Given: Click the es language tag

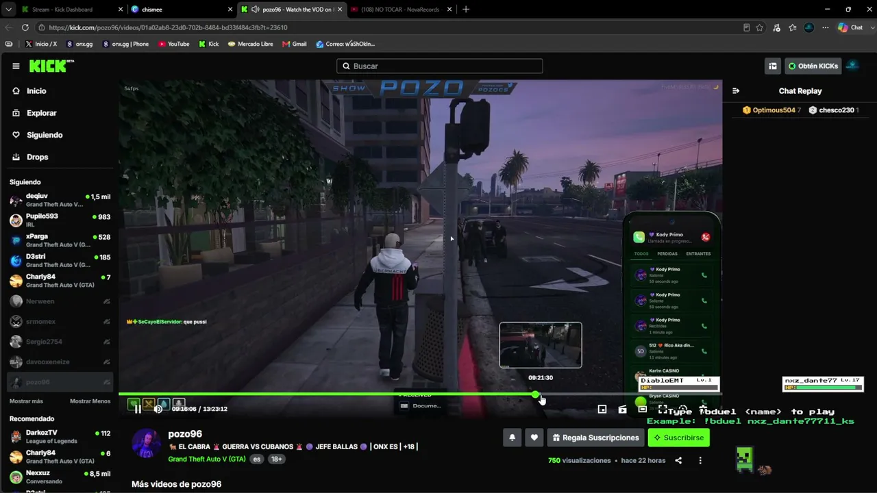Looking at the screenshot, I should [x=257, y=459].
